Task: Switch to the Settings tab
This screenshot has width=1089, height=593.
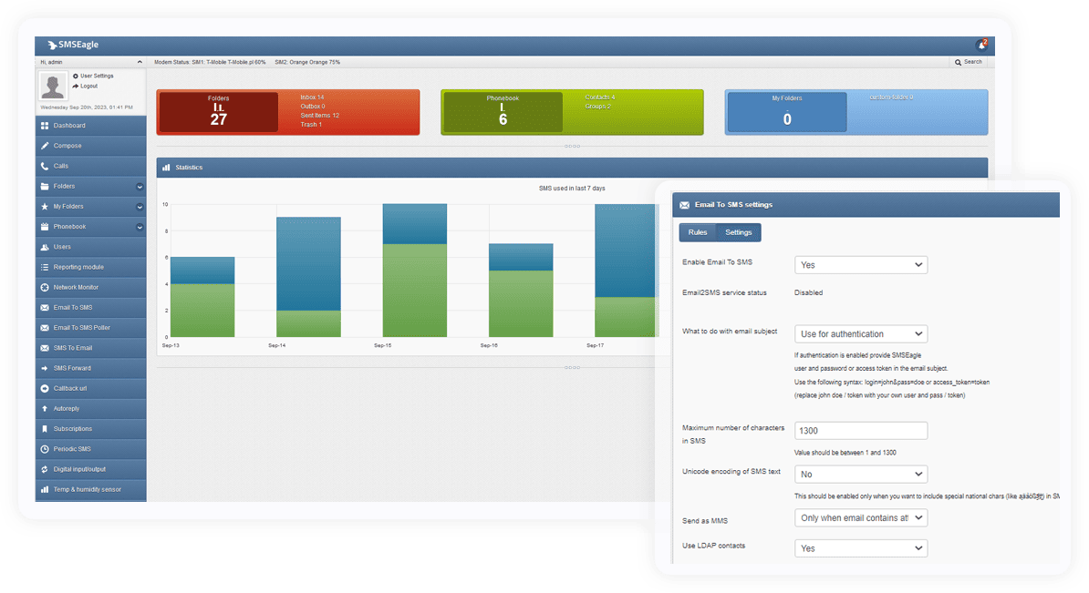Action: point(738,232)
